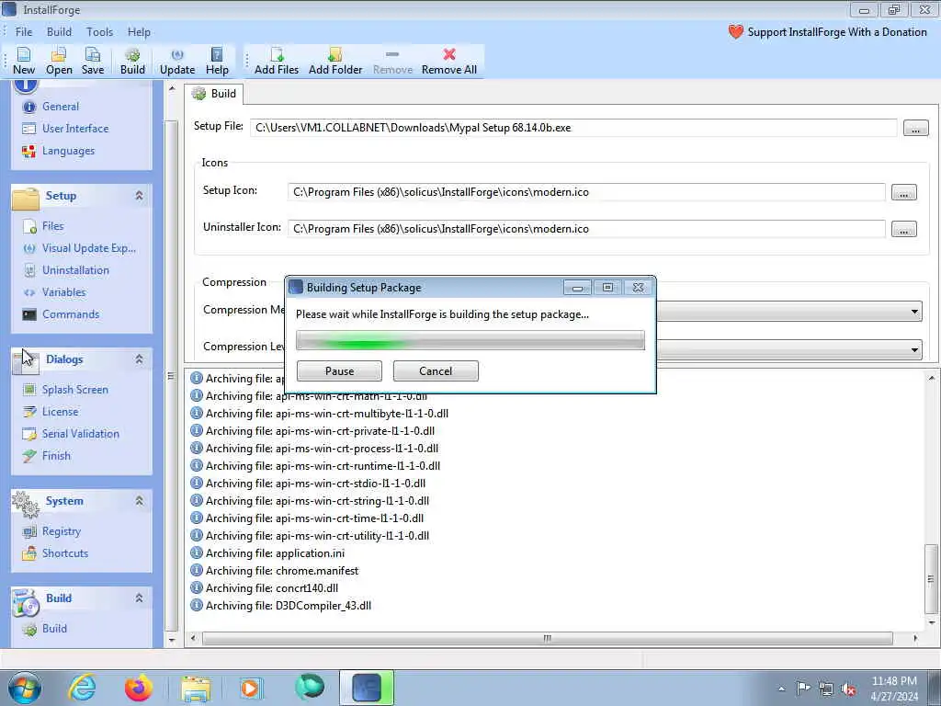Click the Setup File path field
Screen dimensions: 941x706
(x=573, y=128)
